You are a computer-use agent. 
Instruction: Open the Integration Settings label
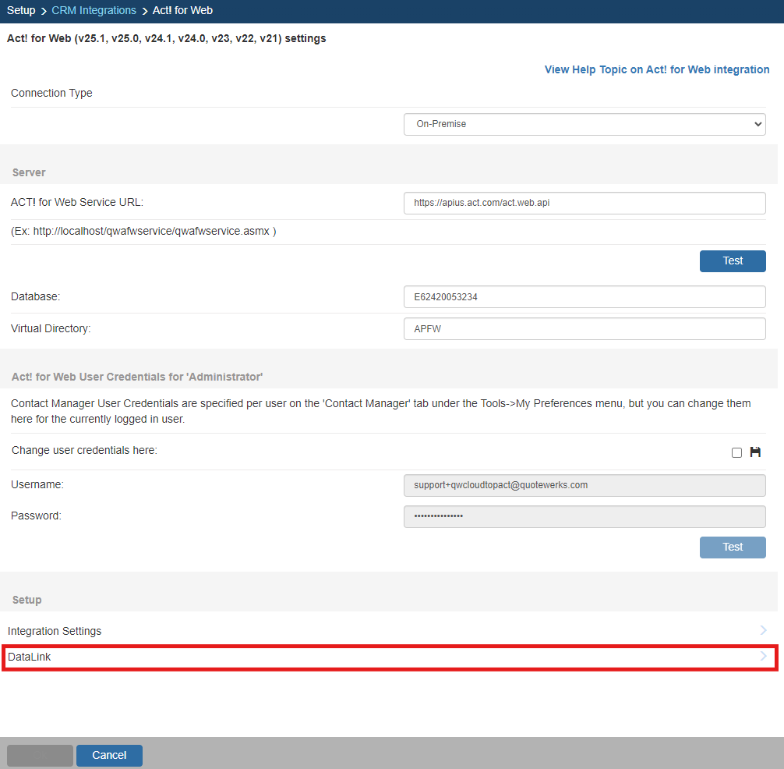pyautogui.click(x=55, y=631)
